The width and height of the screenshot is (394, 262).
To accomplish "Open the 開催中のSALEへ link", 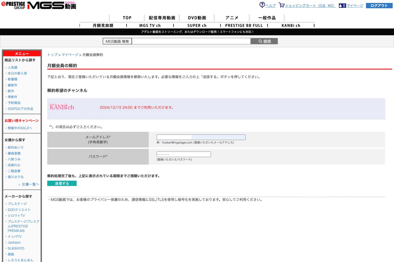I will coord(20,128).
